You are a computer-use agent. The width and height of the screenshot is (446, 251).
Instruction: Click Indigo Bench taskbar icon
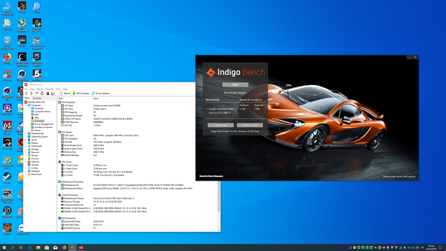pyautogui.click(x=72, y=248)
